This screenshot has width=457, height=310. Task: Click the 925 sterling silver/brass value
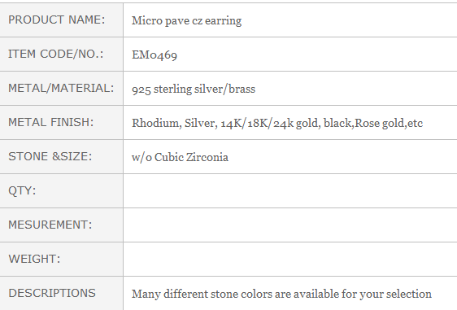[x=194, y=89]
